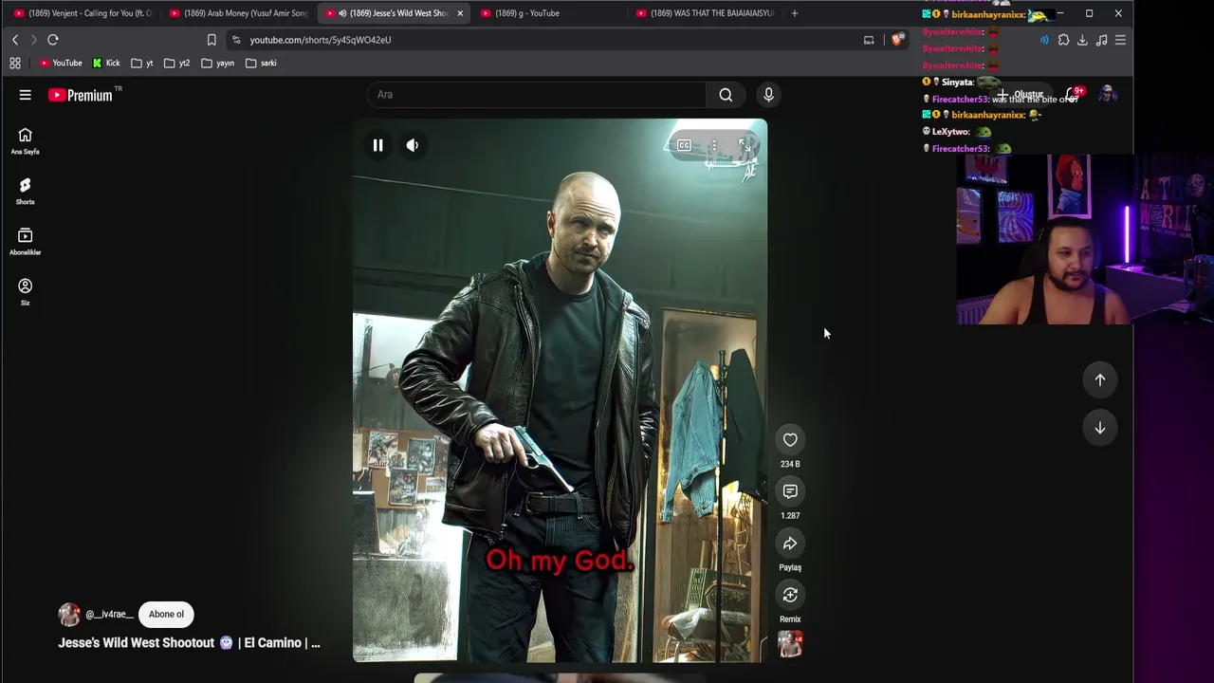
Task: Open the apps grid in the bookmarks bar
Action: tap(15, 64)
